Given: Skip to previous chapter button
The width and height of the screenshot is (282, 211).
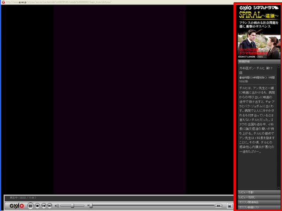Looking at the screenshot, I should pos(44,206).
